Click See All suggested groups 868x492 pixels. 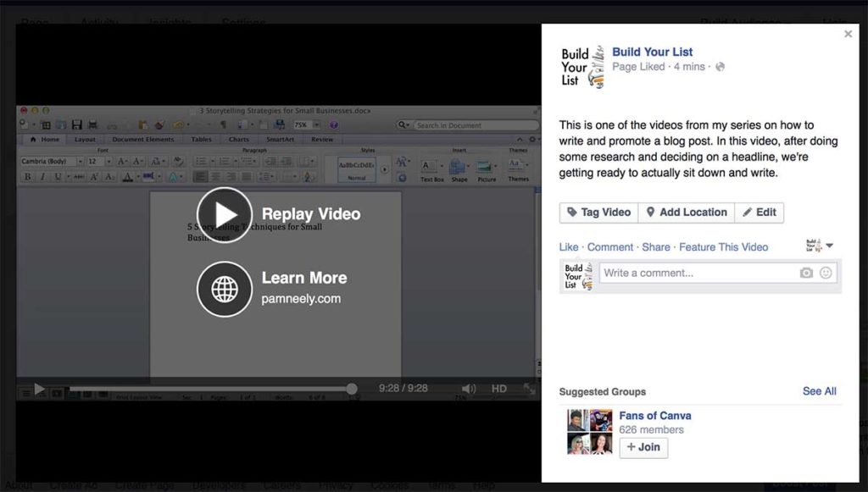click(x=820, y=391)
